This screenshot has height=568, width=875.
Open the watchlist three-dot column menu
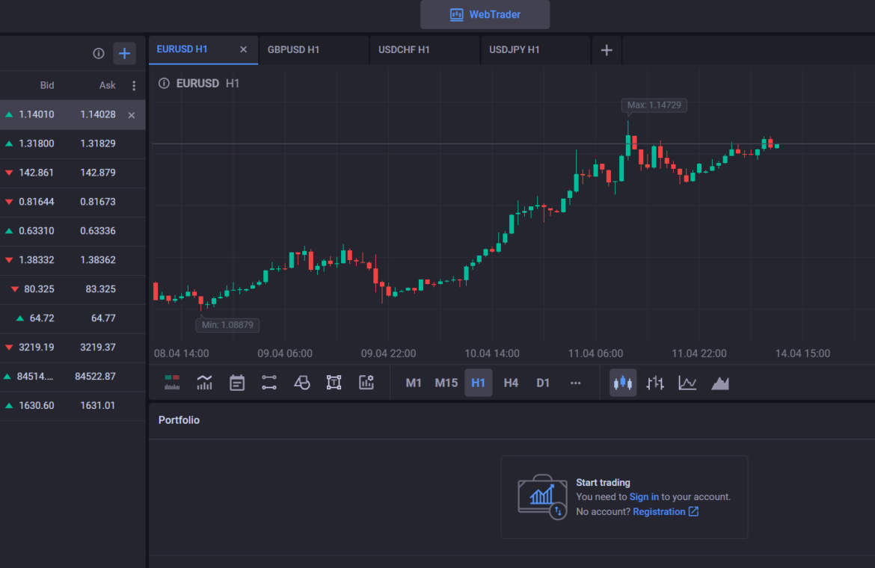coord(134,85)
